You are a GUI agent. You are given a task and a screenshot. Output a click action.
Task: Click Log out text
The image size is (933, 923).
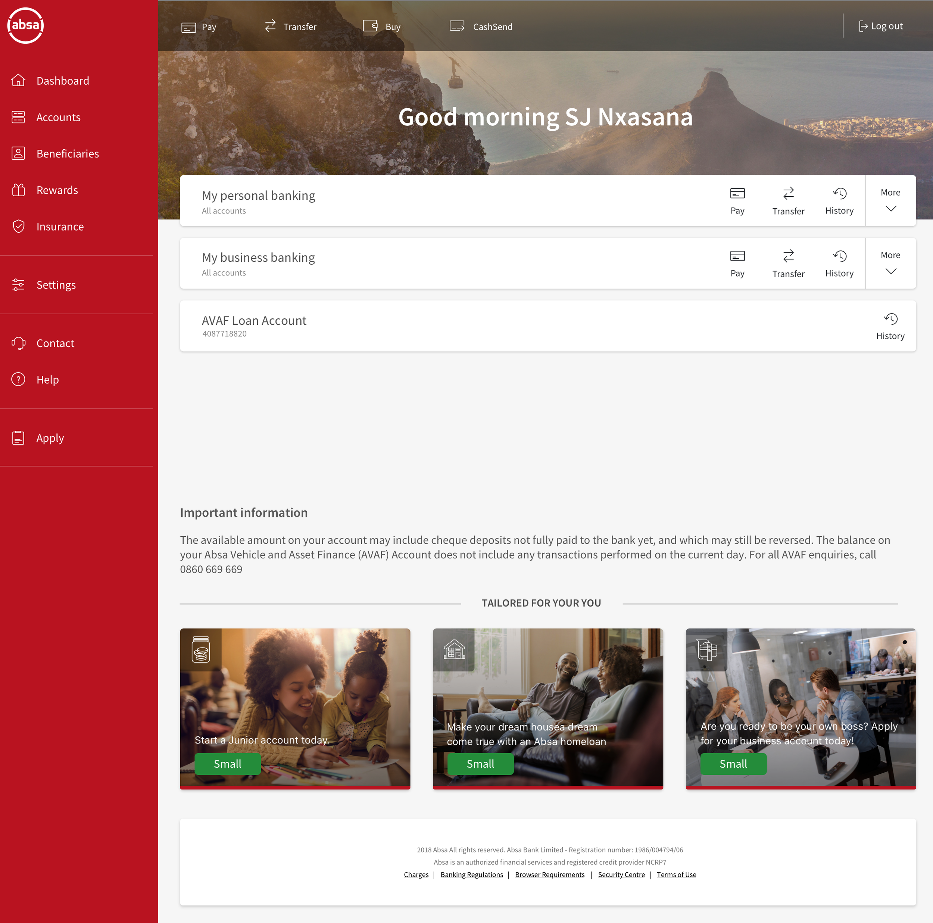887,26
